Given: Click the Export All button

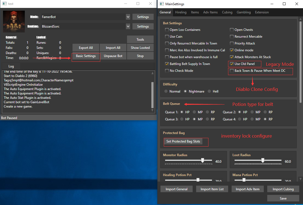Looking at the screenshot, I should click(86, 47).
